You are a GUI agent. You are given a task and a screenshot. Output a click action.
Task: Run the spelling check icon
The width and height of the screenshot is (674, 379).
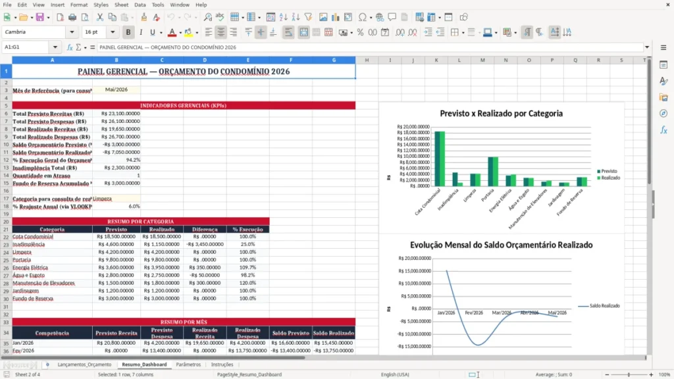pos(220,17)
